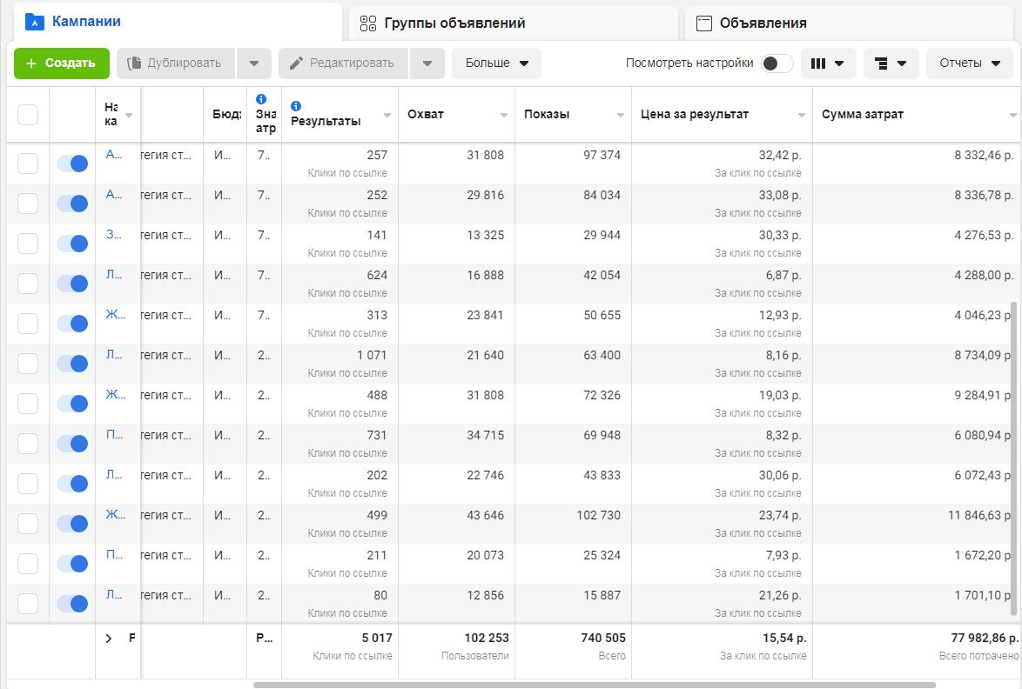Screen dimensions: 1022x689
Task: Turn off campaign with 211 results
Action: (x=72, y=564)
